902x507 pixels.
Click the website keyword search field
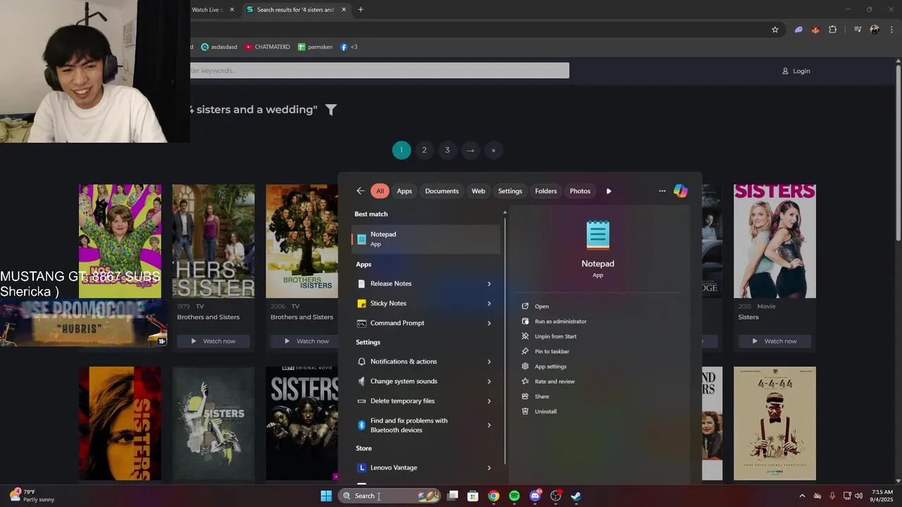[x=379, y=70]
